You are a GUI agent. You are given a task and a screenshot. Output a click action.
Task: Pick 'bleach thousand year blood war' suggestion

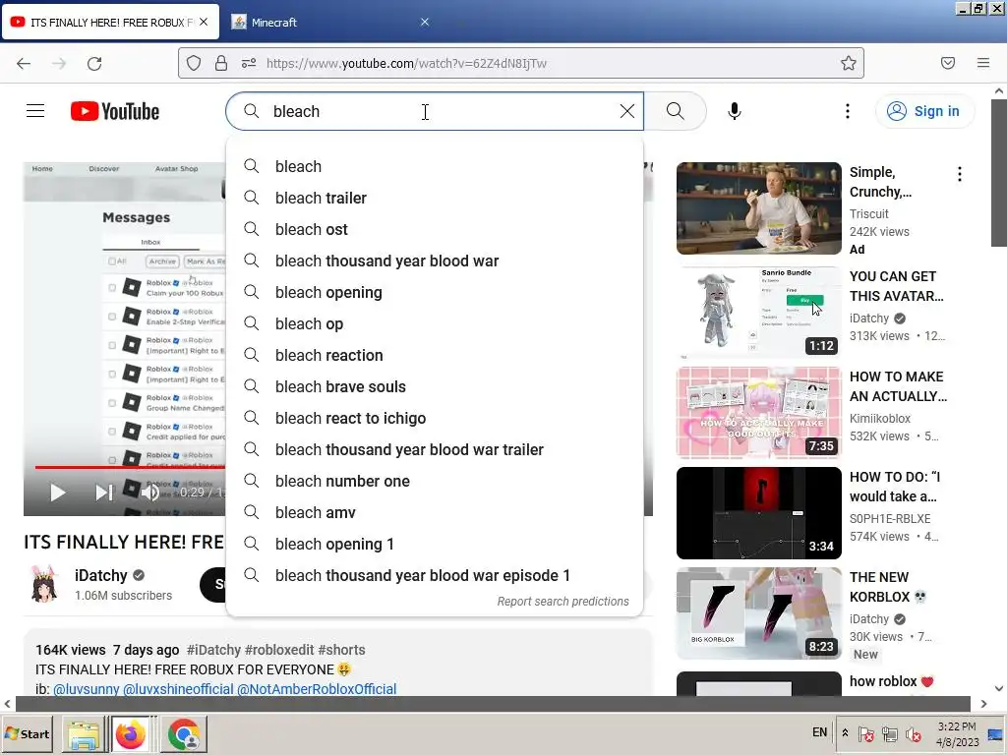pos(434,261)
